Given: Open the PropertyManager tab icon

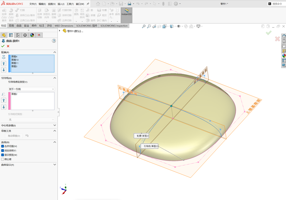Looking at the screenshot, I should 11,35.
